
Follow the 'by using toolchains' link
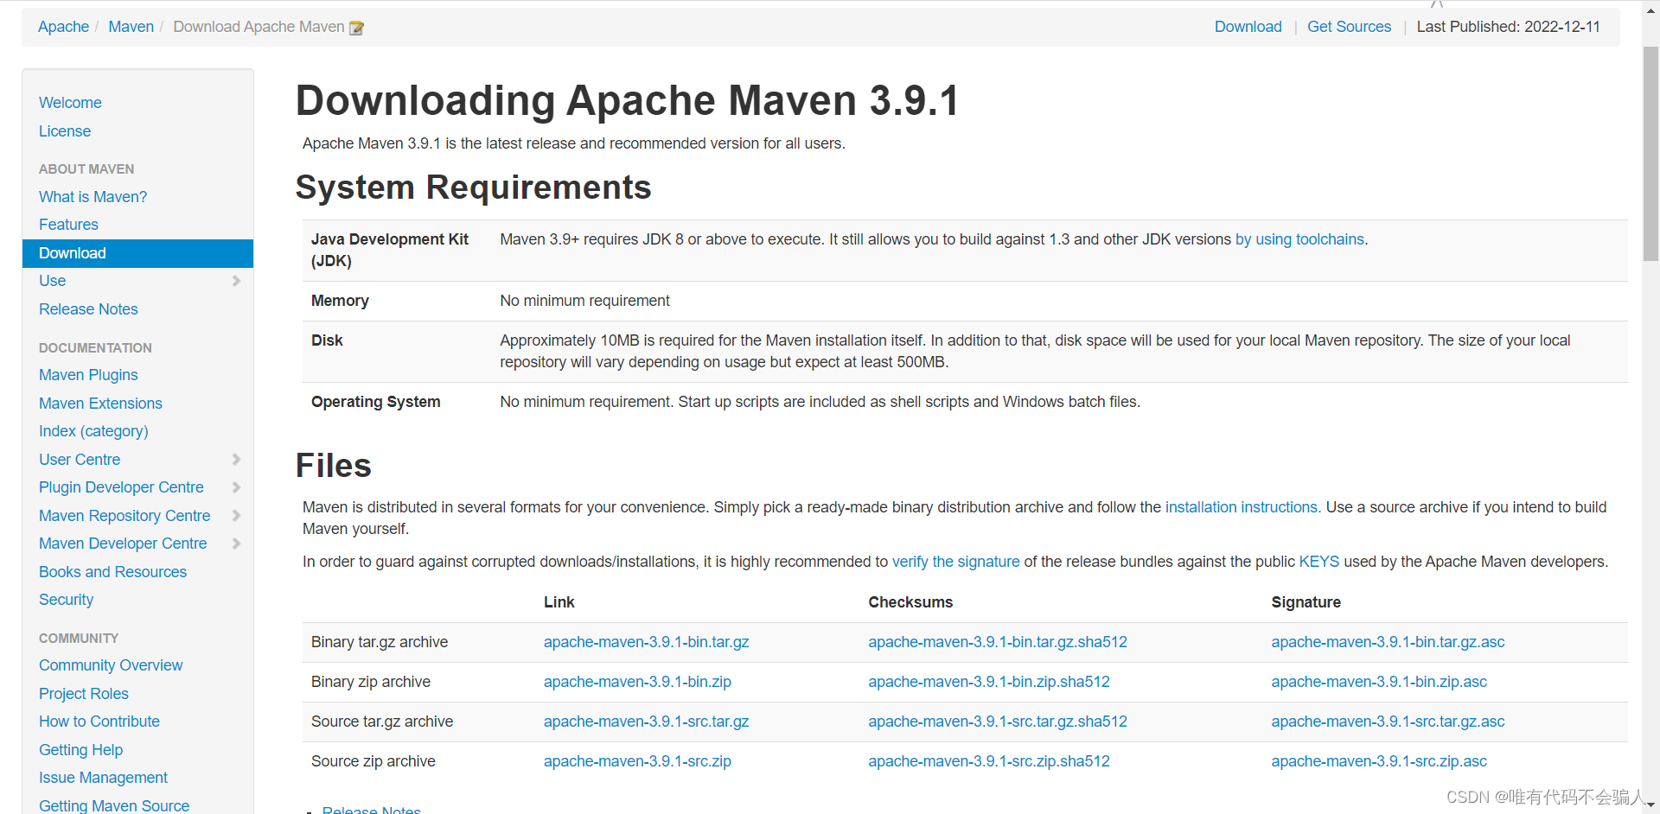click(x=1299, y=239)
